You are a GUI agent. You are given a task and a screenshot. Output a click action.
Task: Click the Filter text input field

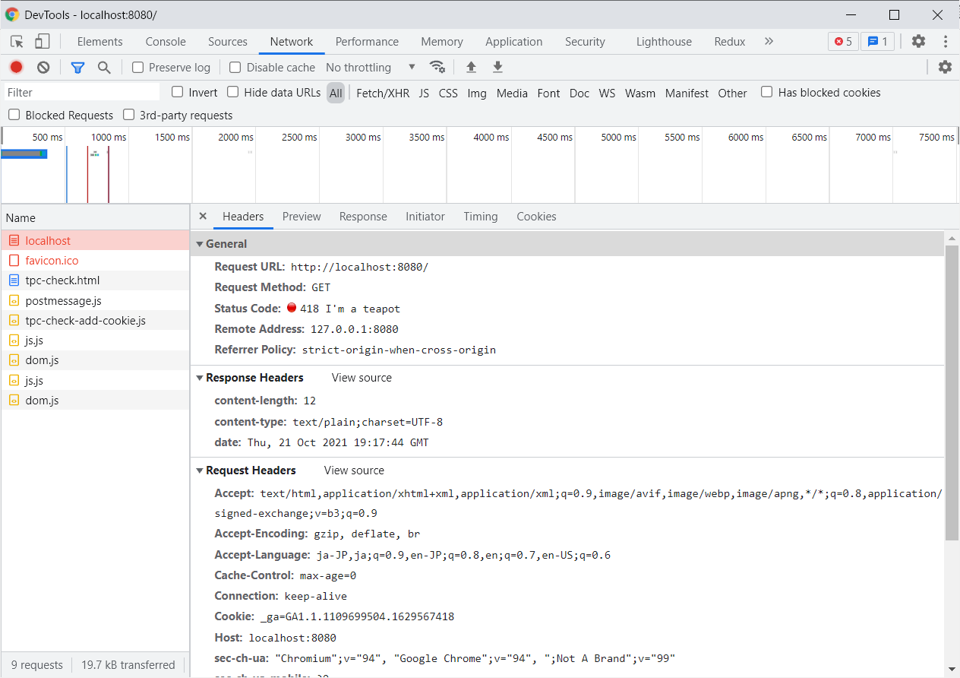click(x=82, y=93)
